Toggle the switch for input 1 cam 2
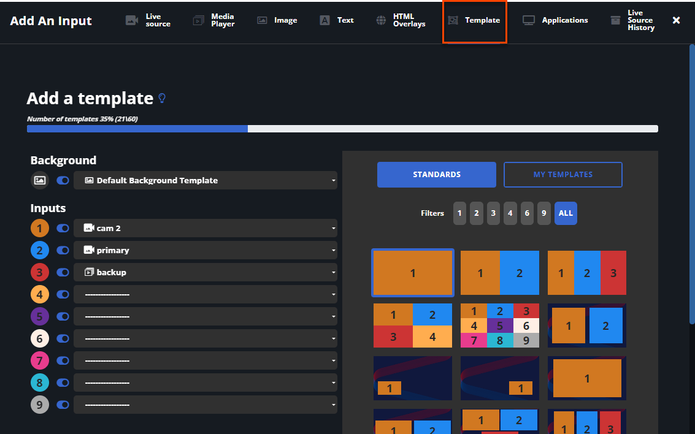 point(63,228)
